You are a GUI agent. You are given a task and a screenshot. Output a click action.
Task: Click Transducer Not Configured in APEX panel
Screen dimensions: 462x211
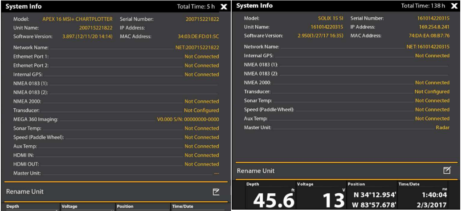(201, 111)
